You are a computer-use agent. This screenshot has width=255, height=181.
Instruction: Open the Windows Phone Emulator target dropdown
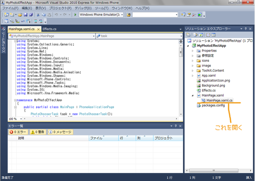pyautogui.click(x=122, y=15)
